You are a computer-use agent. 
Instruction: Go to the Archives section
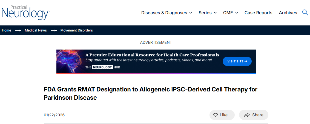(x=288, y=13)
